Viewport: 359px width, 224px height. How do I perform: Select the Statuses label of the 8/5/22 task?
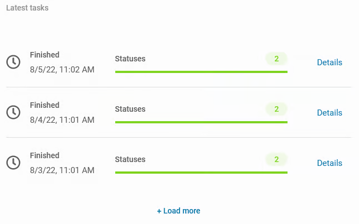point(130,59)
